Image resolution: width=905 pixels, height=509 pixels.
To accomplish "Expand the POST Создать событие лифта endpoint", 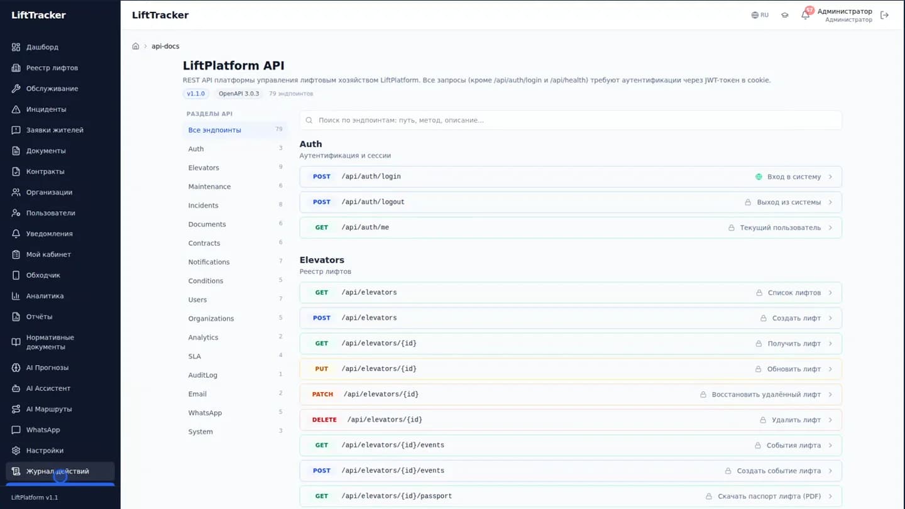I will point(571,471).
